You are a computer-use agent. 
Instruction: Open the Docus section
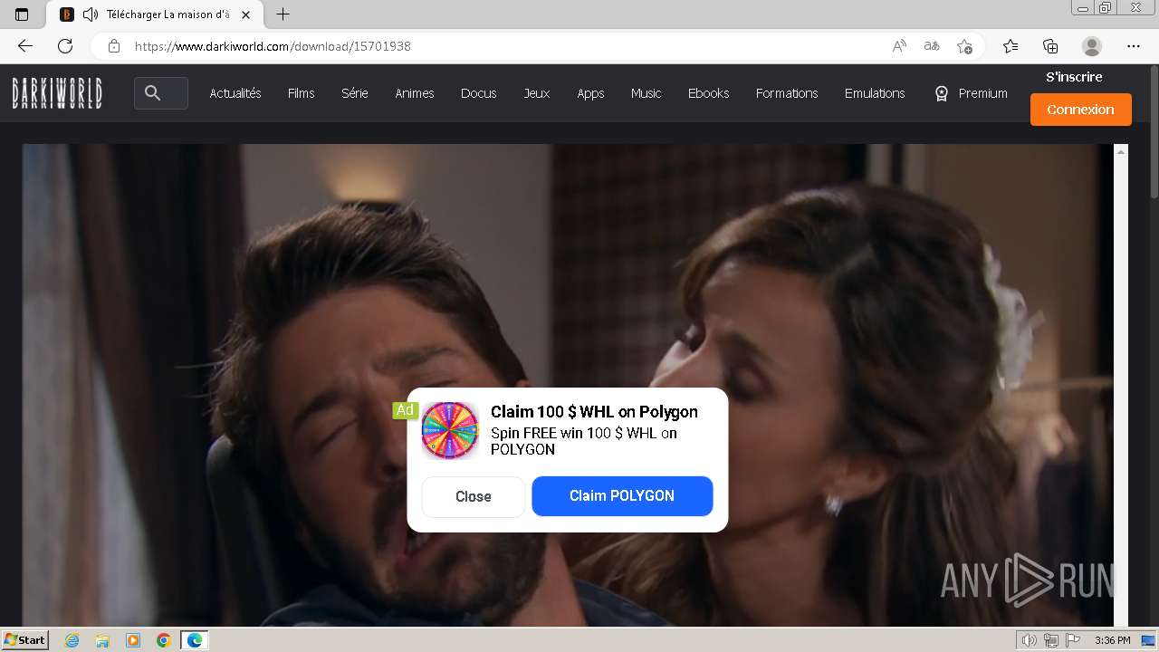tap(478, 93)
